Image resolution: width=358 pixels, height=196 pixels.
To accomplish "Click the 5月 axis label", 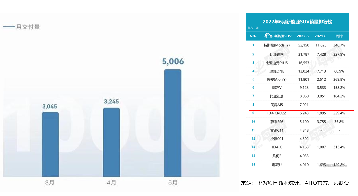I will click(173, 183).
